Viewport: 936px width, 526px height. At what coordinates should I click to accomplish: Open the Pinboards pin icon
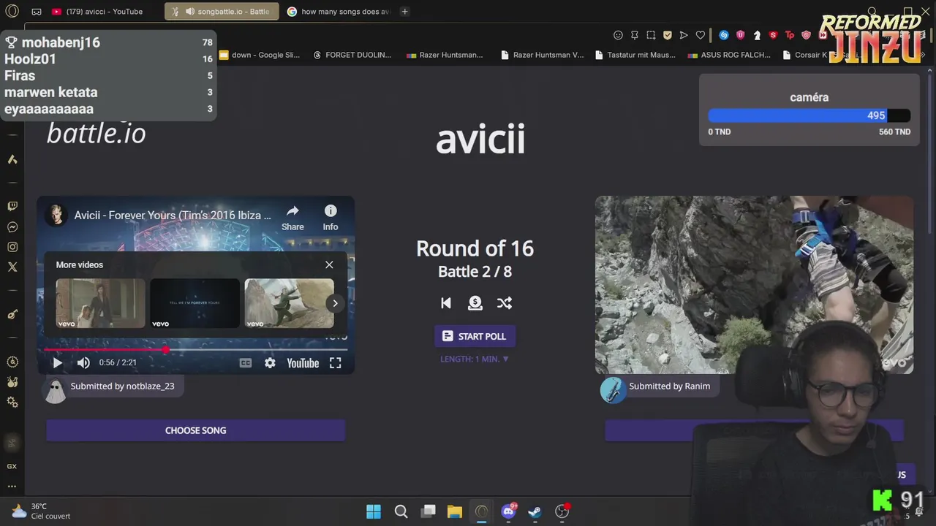click(634, 35)
